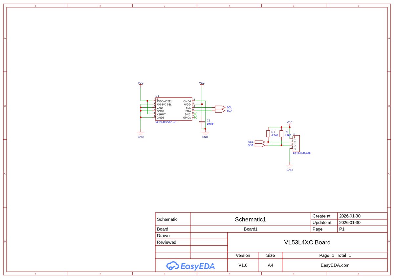
Task: Click the AVDD pin label on U1
Action: coord(187,104)
